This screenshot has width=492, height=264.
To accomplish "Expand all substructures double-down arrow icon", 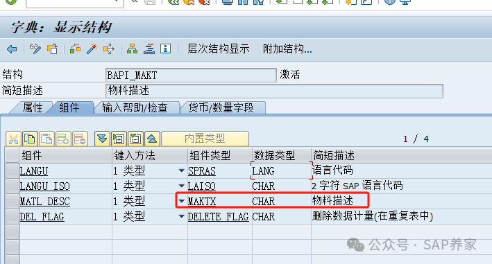I will point(102,139).
